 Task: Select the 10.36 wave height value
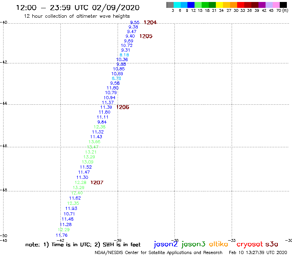pyautogui.click(x=122, y=59)
